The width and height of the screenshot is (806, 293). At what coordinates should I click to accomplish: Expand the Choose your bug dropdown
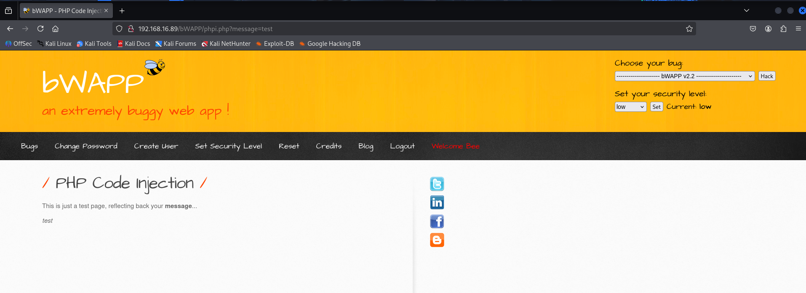(x=685, y=76)
